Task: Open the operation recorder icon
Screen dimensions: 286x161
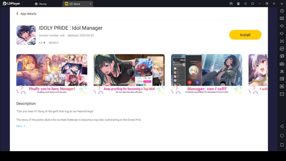Action: pos(282,49)
